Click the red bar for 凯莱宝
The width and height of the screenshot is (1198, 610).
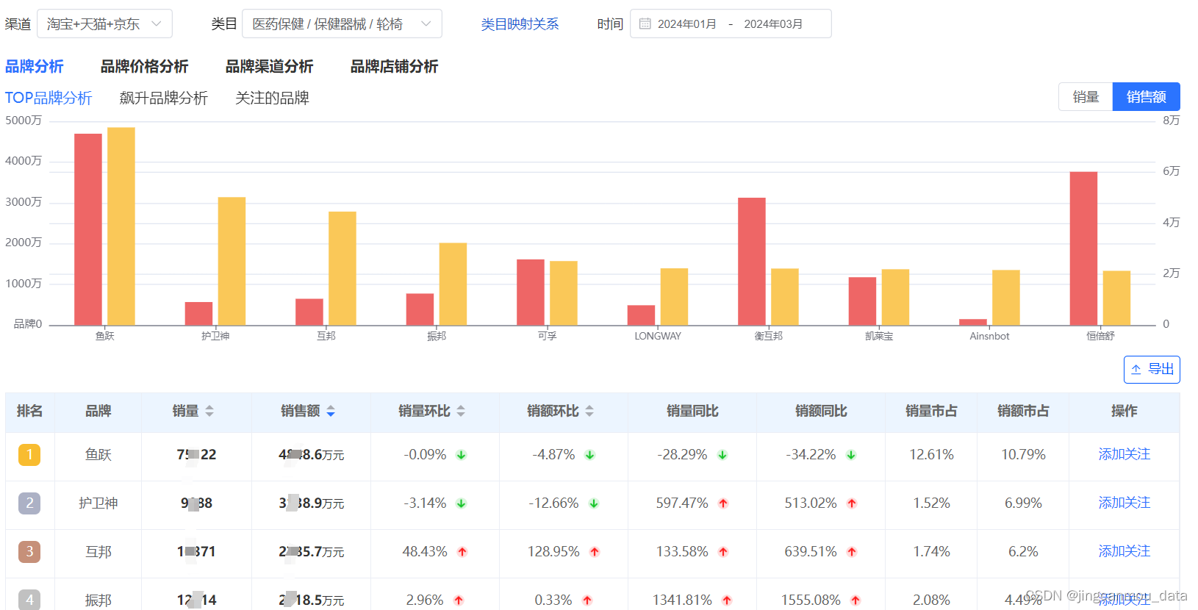862,301
